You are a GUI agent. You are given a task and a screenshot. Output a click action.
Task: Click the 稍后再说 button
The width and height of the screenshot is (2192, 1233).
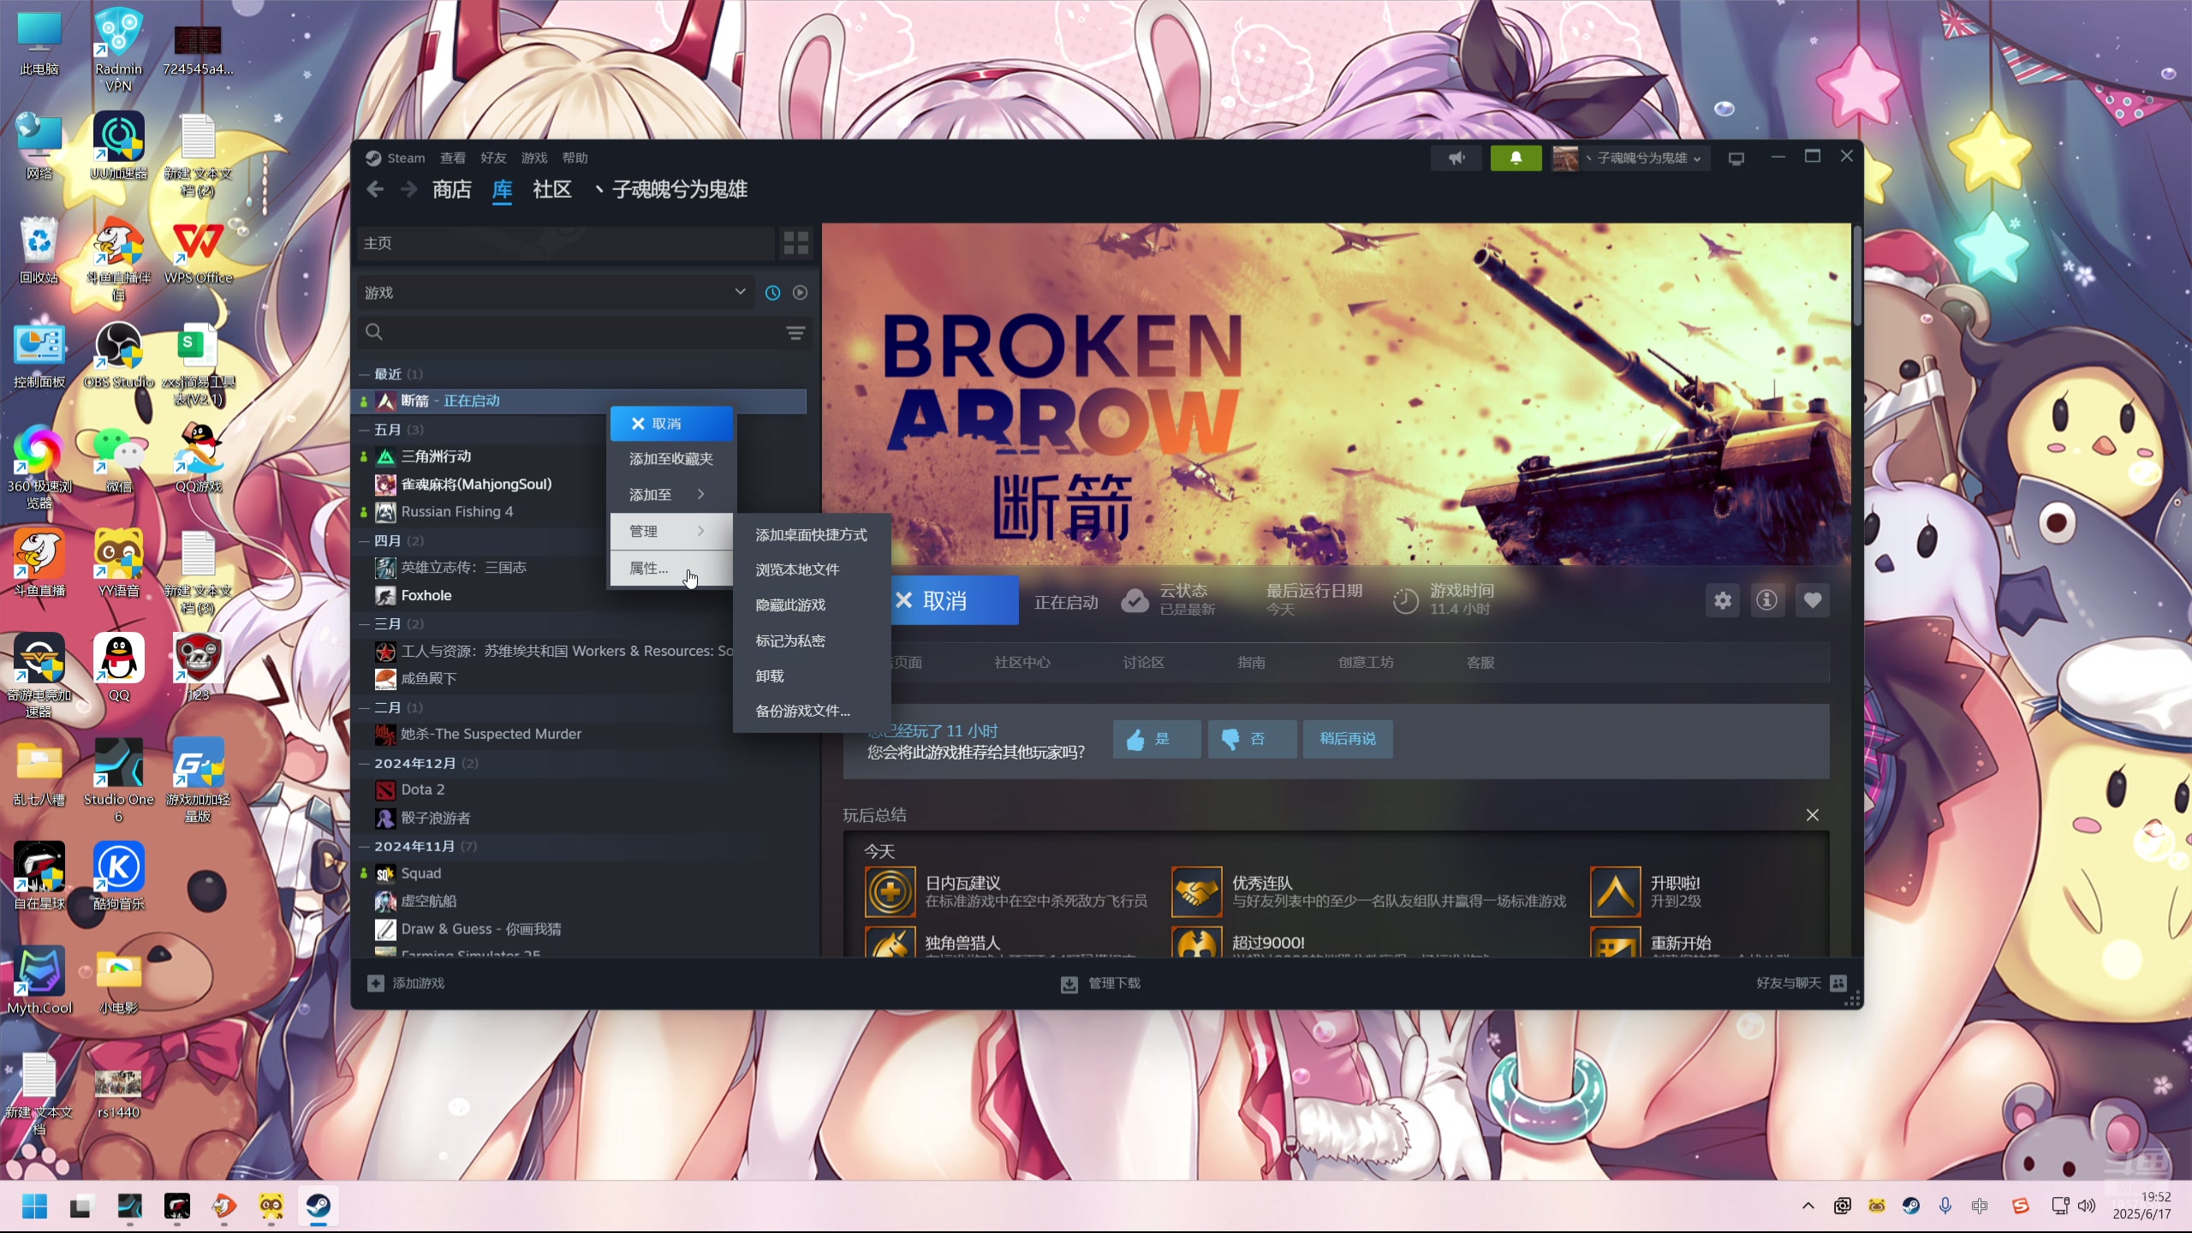coord(1348,739)
